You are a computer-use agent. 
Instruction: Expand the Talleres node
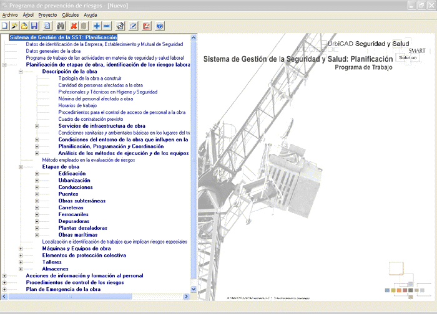click(21, 262)
